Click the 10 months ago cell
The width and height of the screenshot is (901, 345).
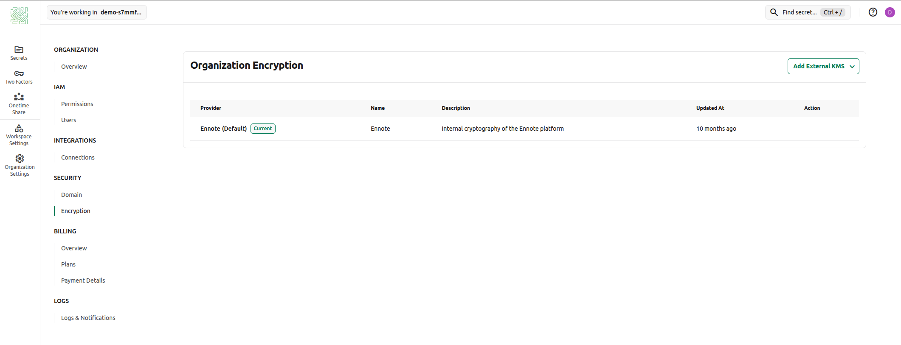tap(716, 129)
